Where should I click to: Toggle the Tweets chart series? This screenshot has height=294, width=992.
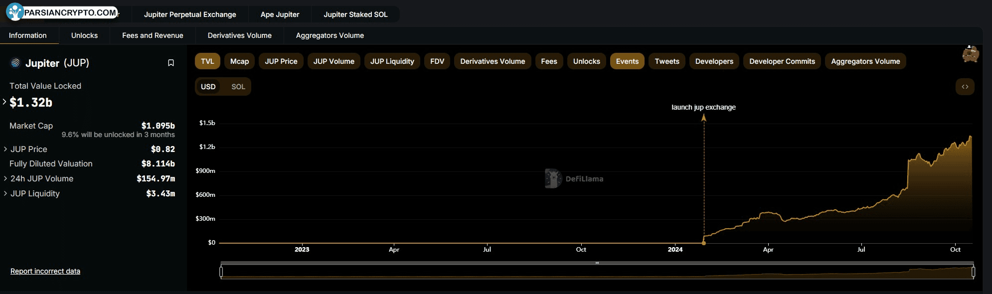pos(667,61)
